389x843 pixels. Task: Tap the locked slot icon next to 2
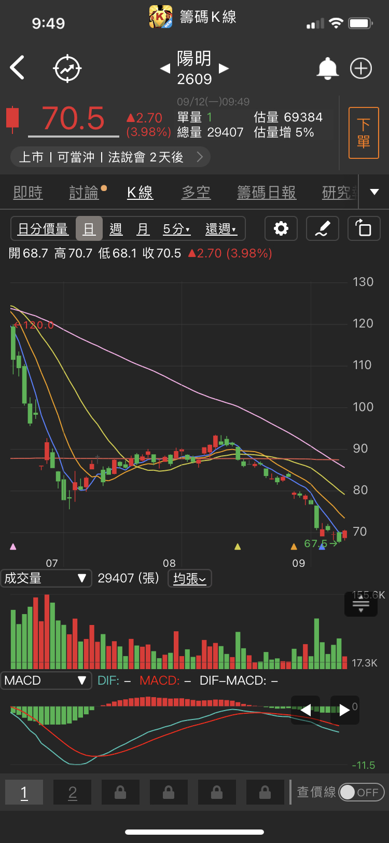[x=120, y=792]
